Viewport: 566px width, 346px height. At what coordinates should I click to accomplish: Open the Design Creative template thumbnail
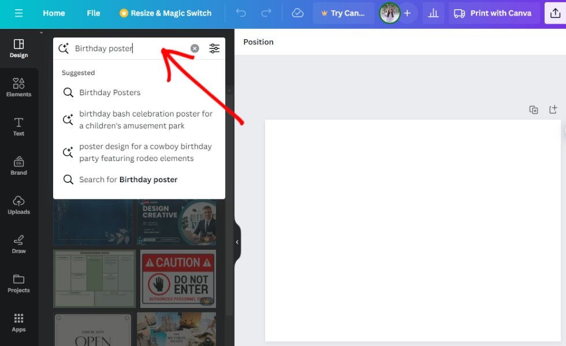point(177,223)
